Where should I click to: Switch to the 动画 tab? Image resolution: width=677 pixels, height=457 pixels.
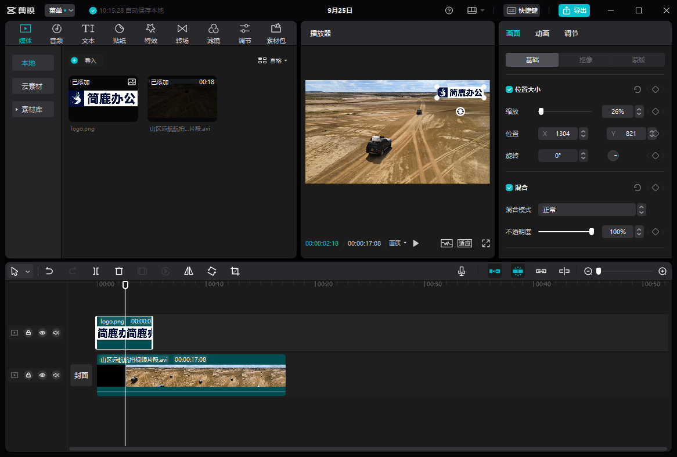[x=542, y=34]
